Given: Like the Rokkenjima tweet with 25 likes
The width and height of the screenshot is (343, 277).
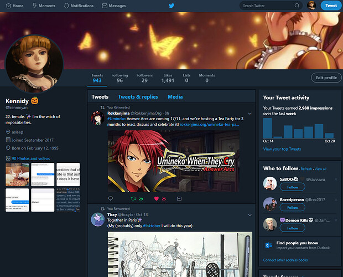Looking at the screenshot, I should click(157, 198).
